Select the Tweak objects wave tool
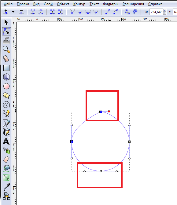 tap(6, 40)
